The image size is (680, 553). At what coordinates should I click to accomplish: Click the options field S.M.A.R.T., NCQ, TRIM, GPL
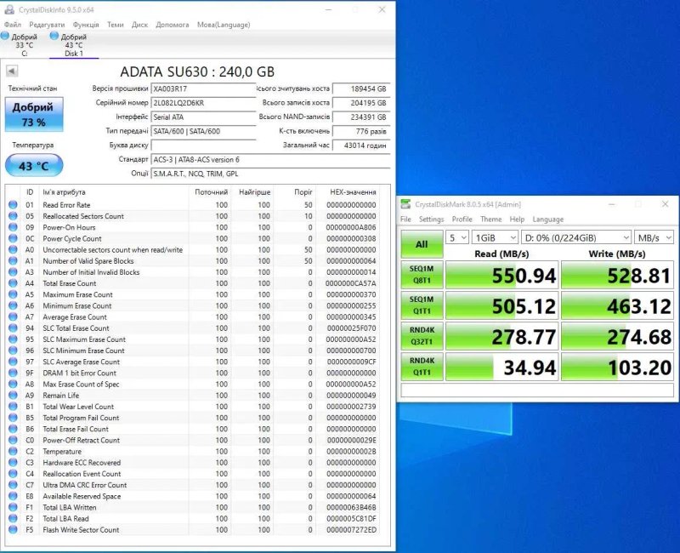[270, 174]
